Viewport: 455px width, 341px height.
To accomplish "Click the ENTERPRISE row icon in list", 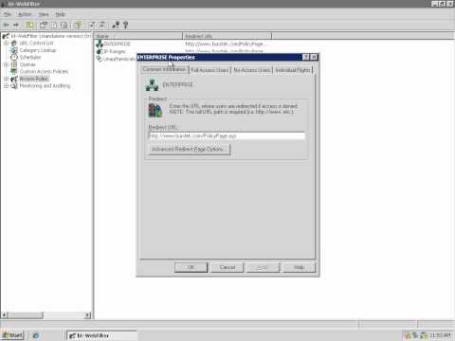I will pos(100,44).
